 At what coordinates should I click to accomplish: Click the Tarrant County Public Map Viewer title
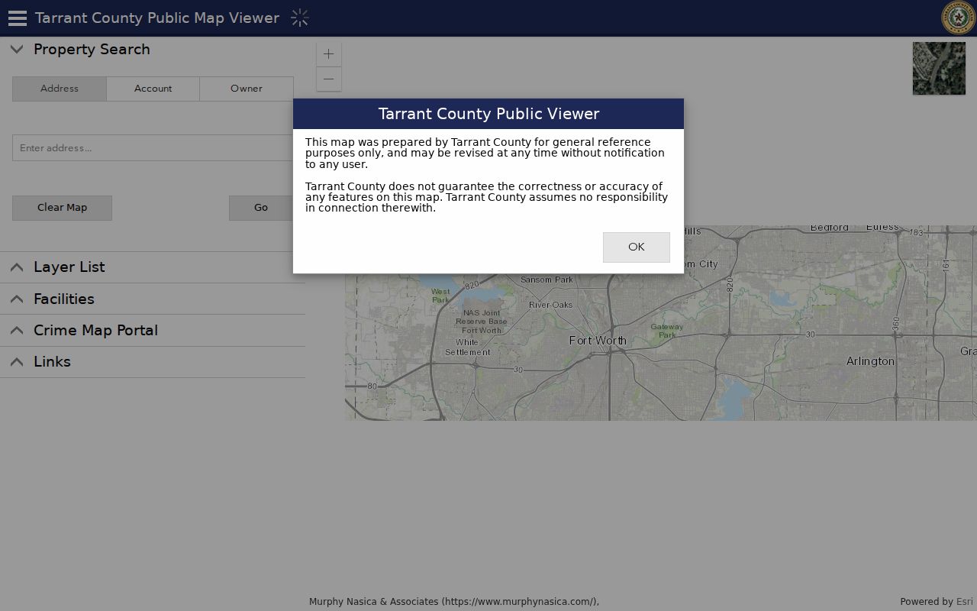click(x=157, y=18)
